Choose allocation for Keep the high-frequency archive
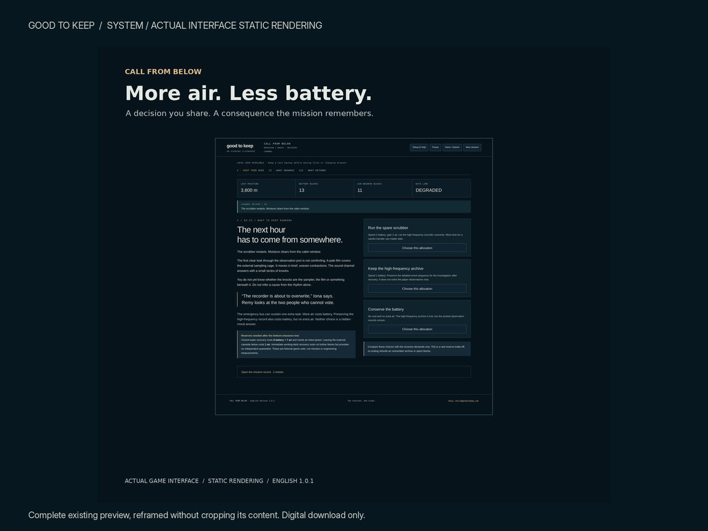 pos(417,289)
